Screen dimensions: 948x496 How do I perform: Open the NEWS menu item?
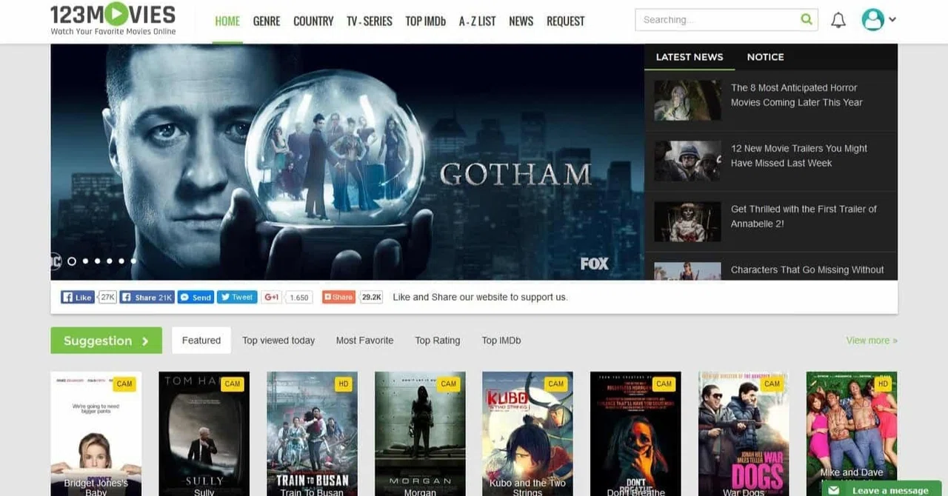[521, 21]
